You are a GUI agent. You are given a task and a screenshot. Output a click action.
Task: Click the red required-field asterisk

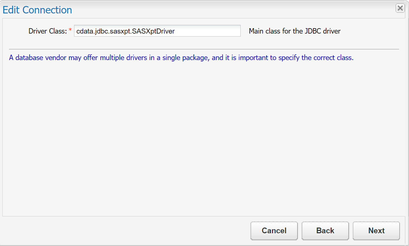pos(70,31)
